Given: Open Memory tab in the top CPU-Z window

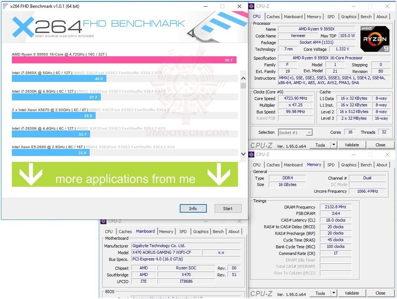Looking at the screenshot, I should point(314,17).
